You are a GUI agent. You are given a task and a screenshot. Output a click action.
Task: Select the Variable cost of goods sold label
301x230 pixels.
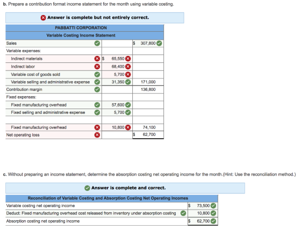35,74
